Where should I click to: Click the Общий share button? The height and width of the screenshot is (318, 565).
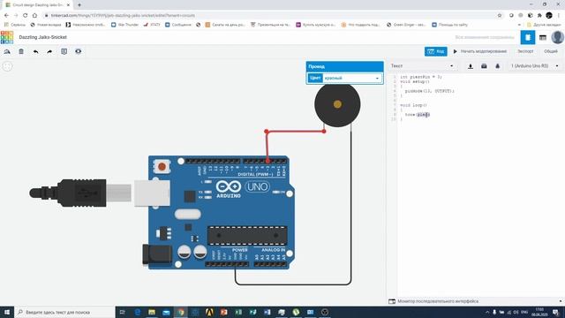pos(551,51)
